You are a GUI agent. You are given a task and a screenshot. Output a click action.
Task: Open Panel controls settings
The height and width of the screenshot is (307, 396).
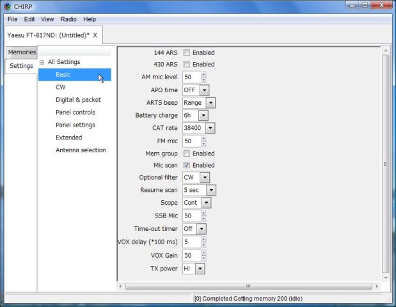tap(75, 113)
